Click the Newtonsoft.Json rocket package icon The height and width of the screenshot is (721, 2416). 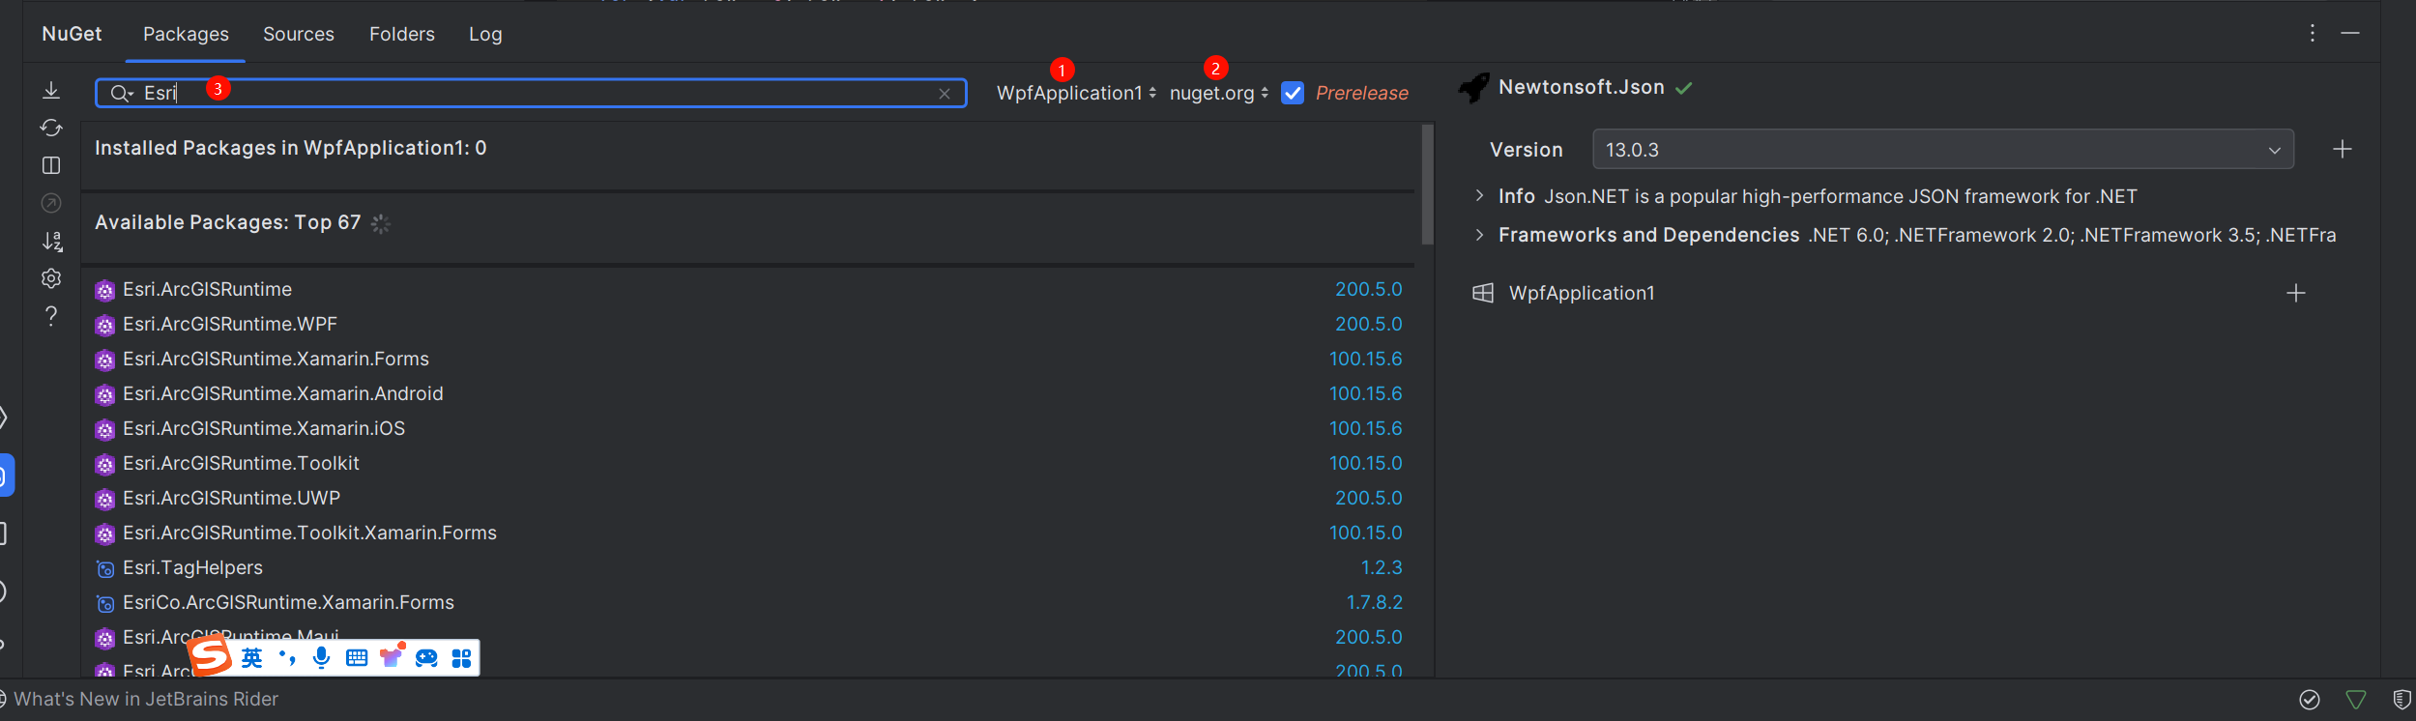tap(1474, 88)
